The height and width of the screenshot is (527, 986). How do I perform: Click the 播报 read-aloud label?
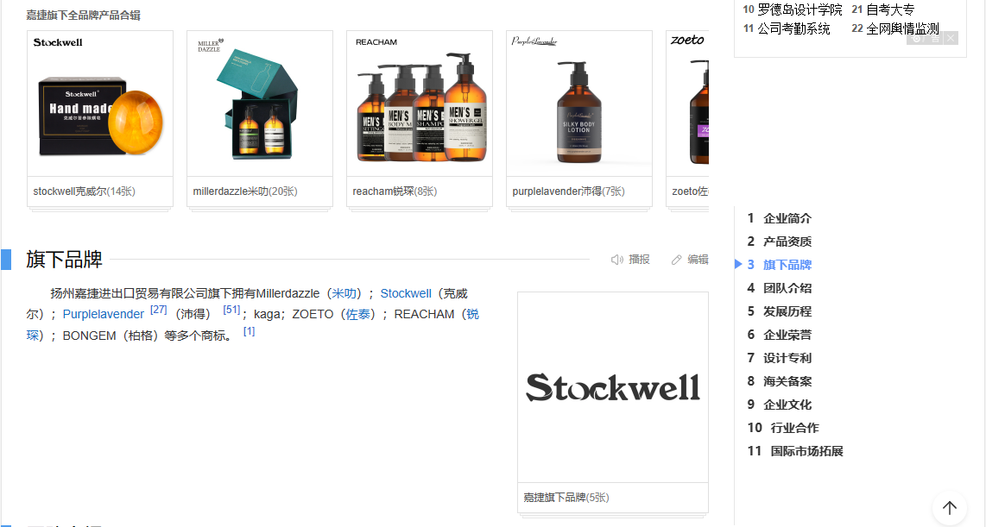pyautogui.click(x=639, y=260)
